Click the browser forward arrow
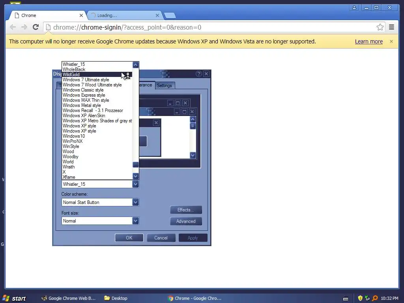The width and height of the screenshot is (404, 303). 24,27
